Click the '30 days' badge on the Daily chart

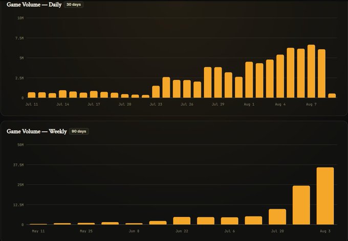click(74, 5)
